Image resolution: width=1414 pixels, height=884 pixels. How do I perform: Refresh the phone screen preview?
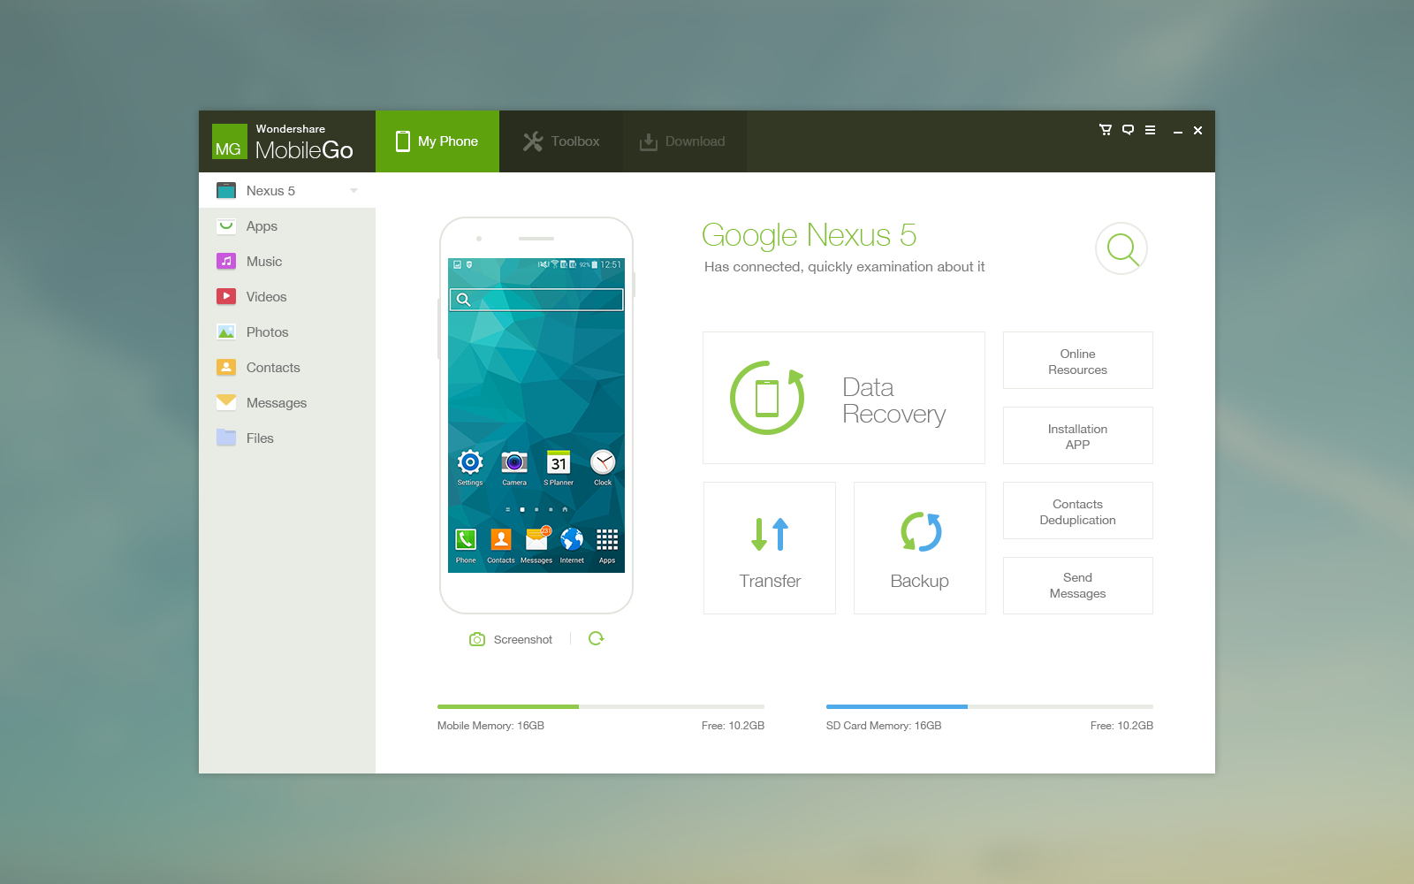(x=597, y=638)
